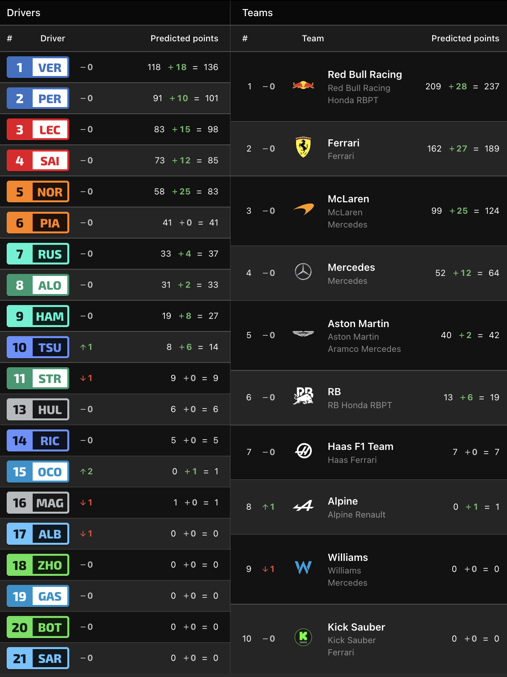Screen dimensions: 507x677
Task: Select the RB team logo
Action: [303, 396]
